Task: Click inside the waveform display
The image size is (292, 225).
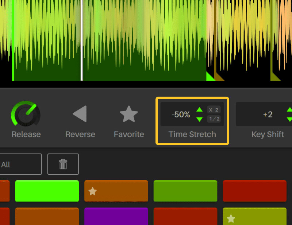Action: (146, 44)
